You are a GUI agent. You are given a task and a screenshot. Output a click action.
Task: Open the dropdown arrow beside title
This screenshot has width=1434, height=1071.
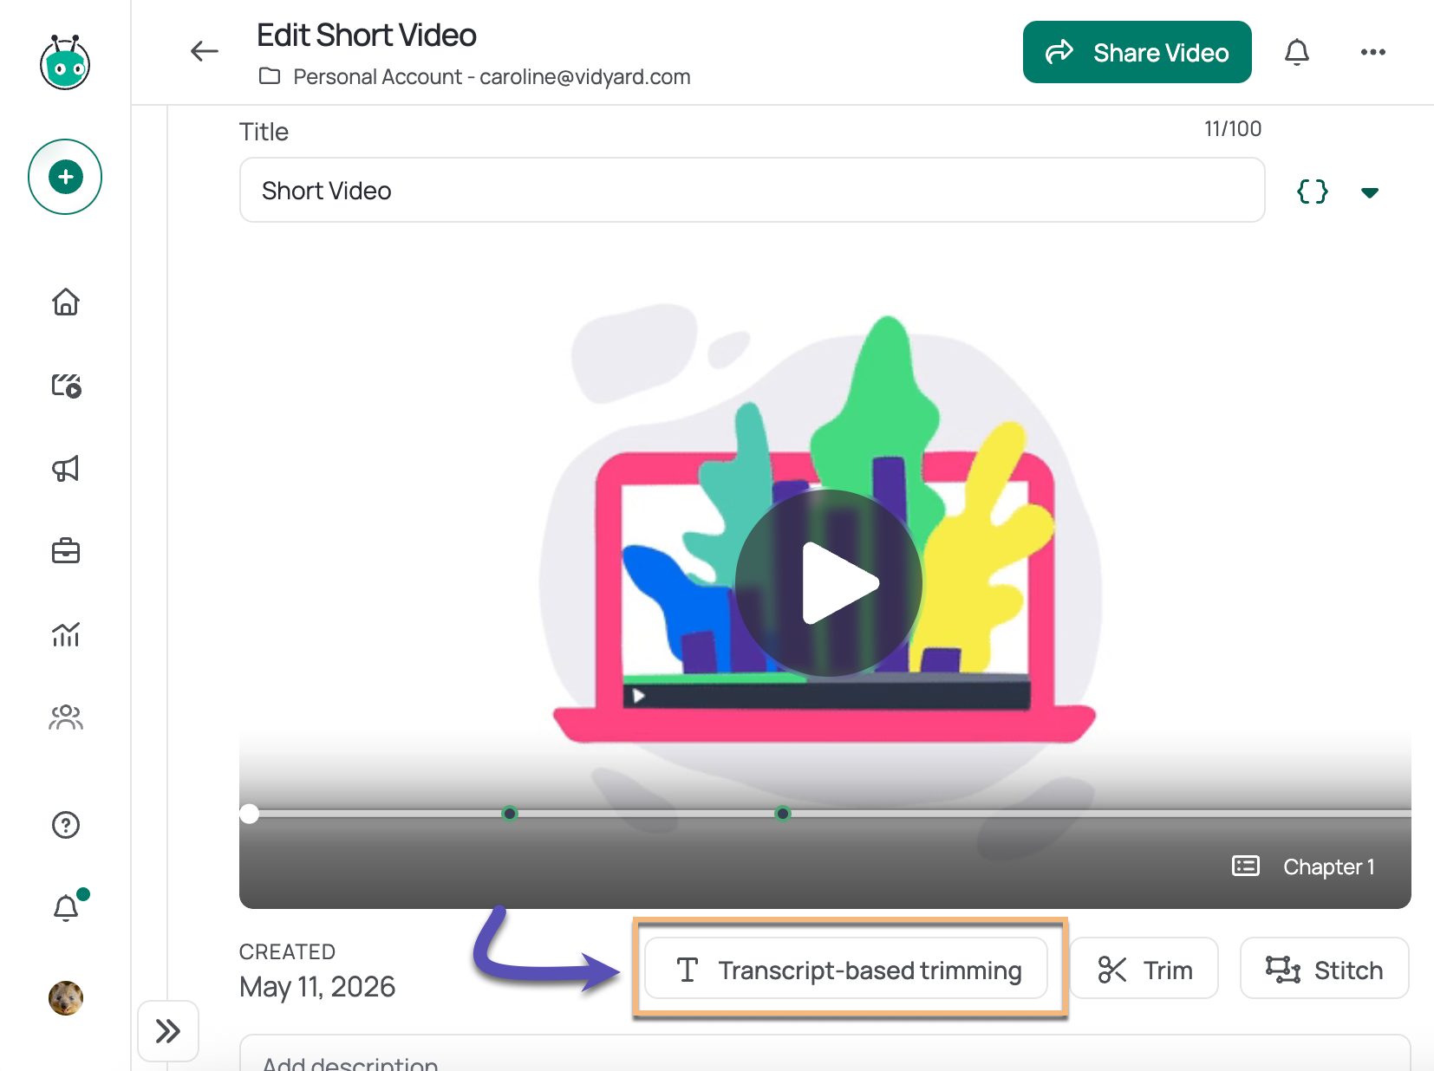(1370, 192)
